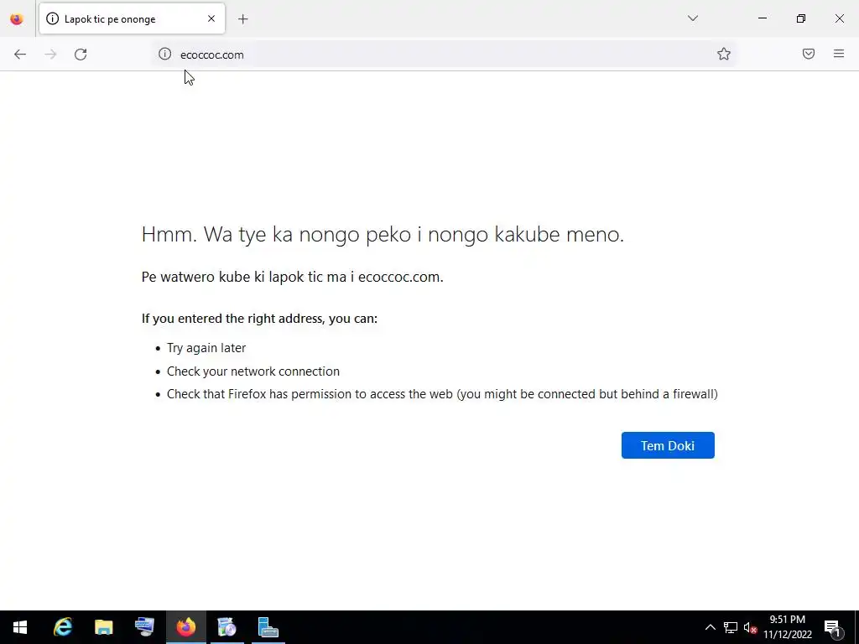Viewport: 859px width, 644px height.
Task: Go back to the previous page
Action: point(20,55)
